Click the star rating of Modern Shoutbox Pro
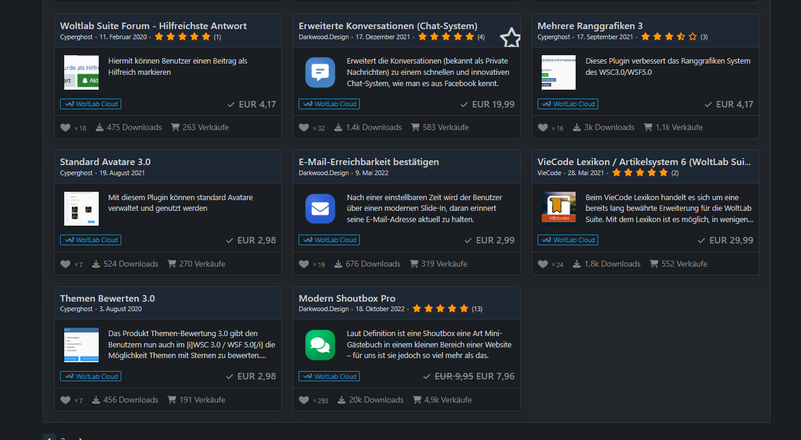Image resolution: width=801 pixels, height=440 pixels. tap(441, 309)
